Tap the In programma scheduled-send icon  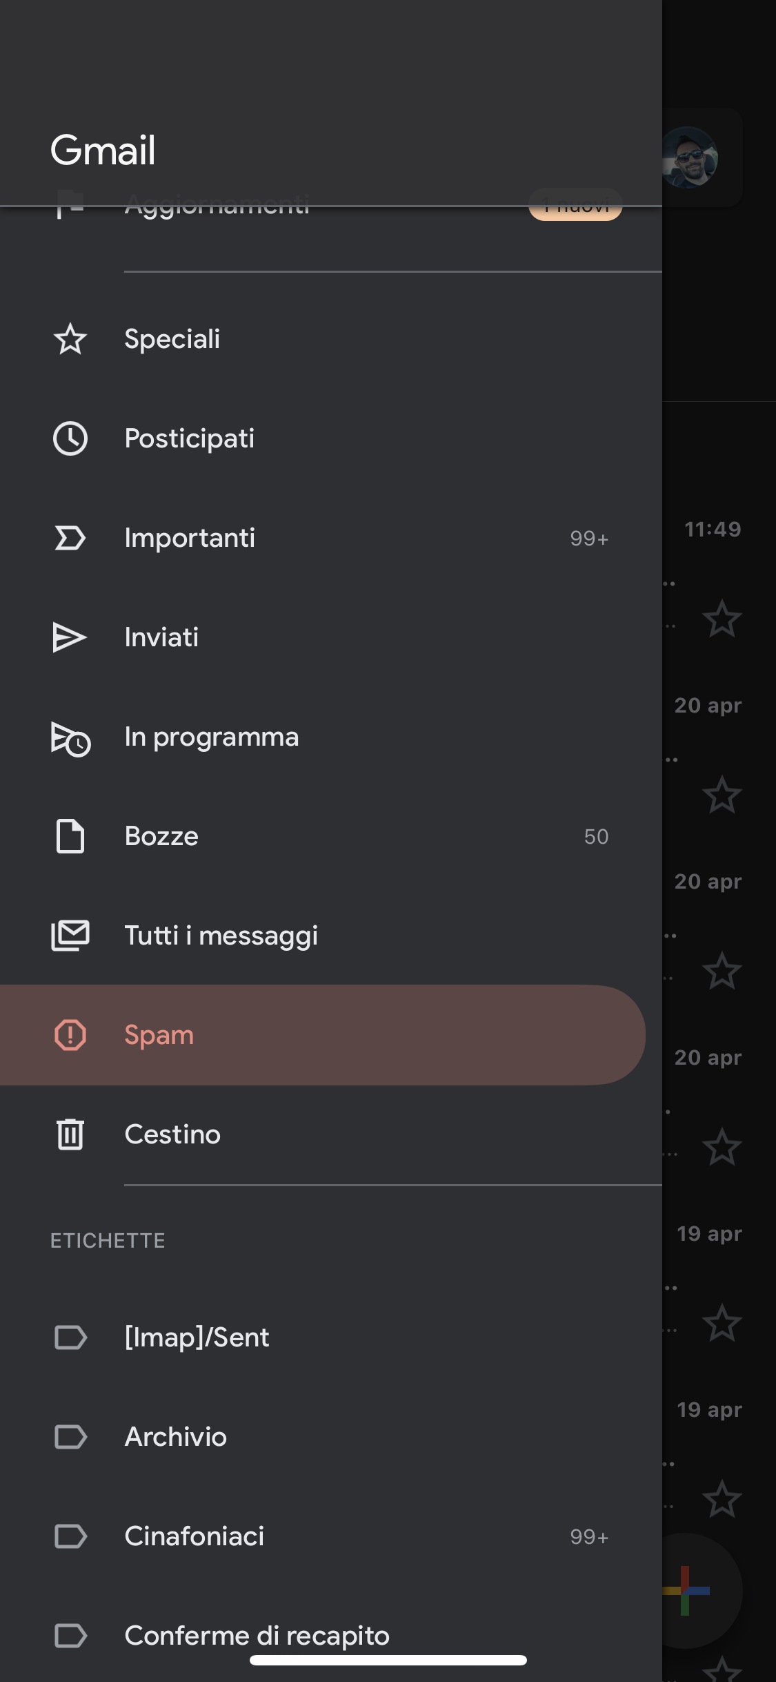[70, 738]
